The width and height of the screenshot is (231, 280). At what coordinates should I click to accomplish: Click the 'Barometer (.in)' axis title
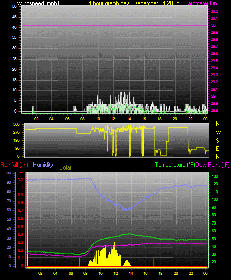[201, 3]
